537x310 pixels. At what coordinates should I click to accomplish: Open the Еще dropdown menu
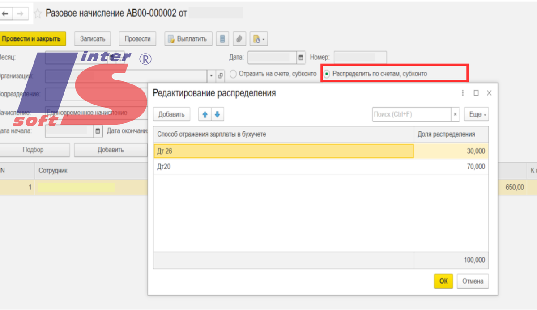click(476, 114)
